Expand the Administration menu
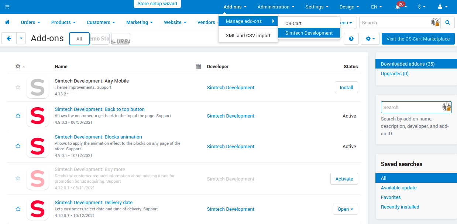 coord(276,7)
